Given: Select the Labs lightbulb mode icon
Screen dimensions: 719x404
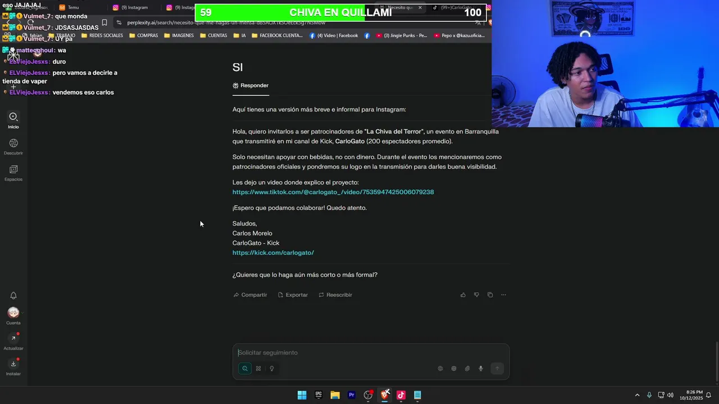Looking at the screenshot, I should (x=272, y=369).
